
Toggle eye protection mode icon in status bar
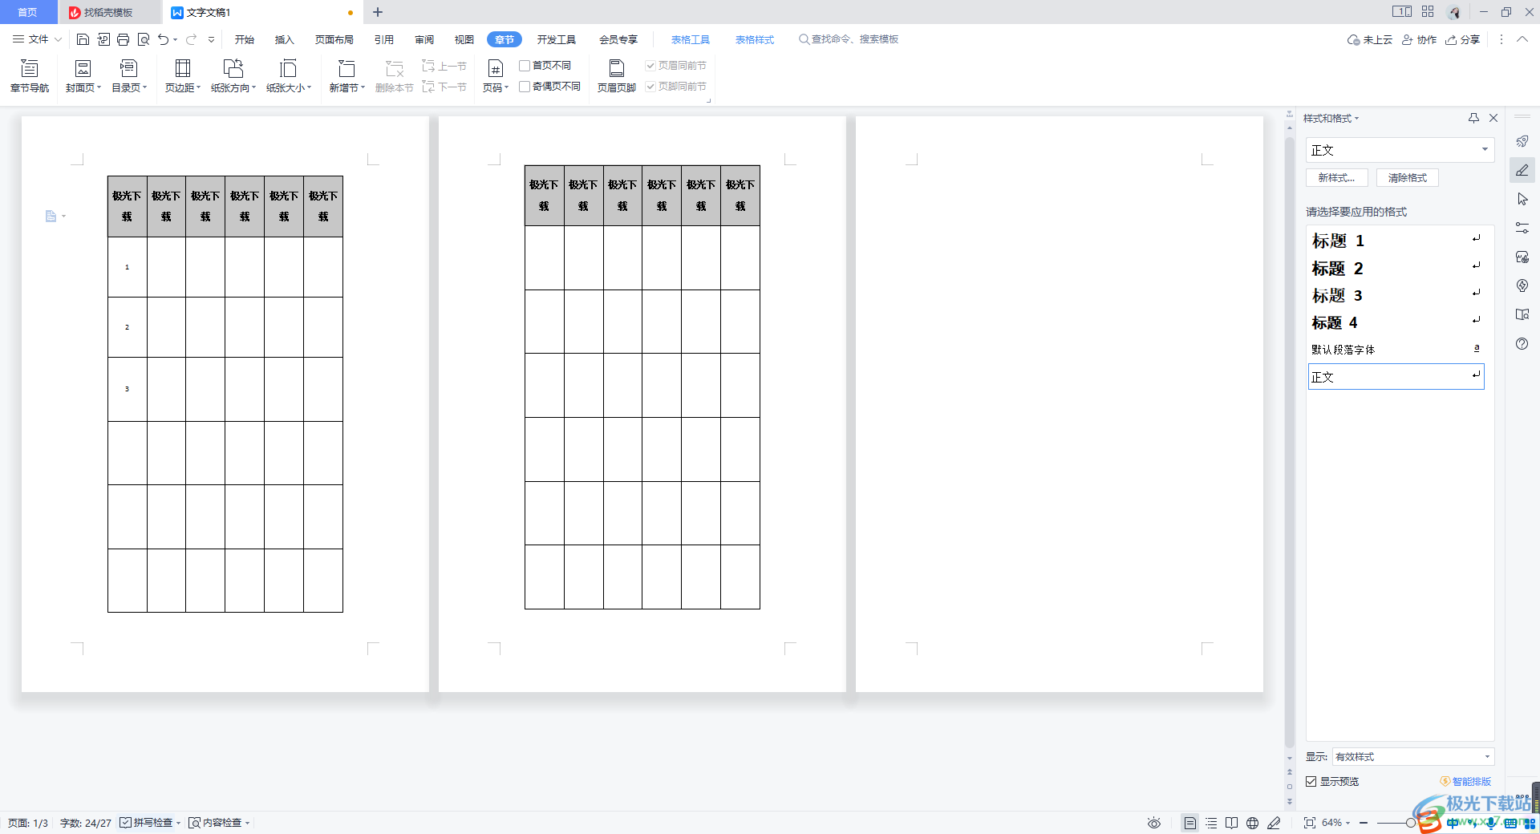1154,823
